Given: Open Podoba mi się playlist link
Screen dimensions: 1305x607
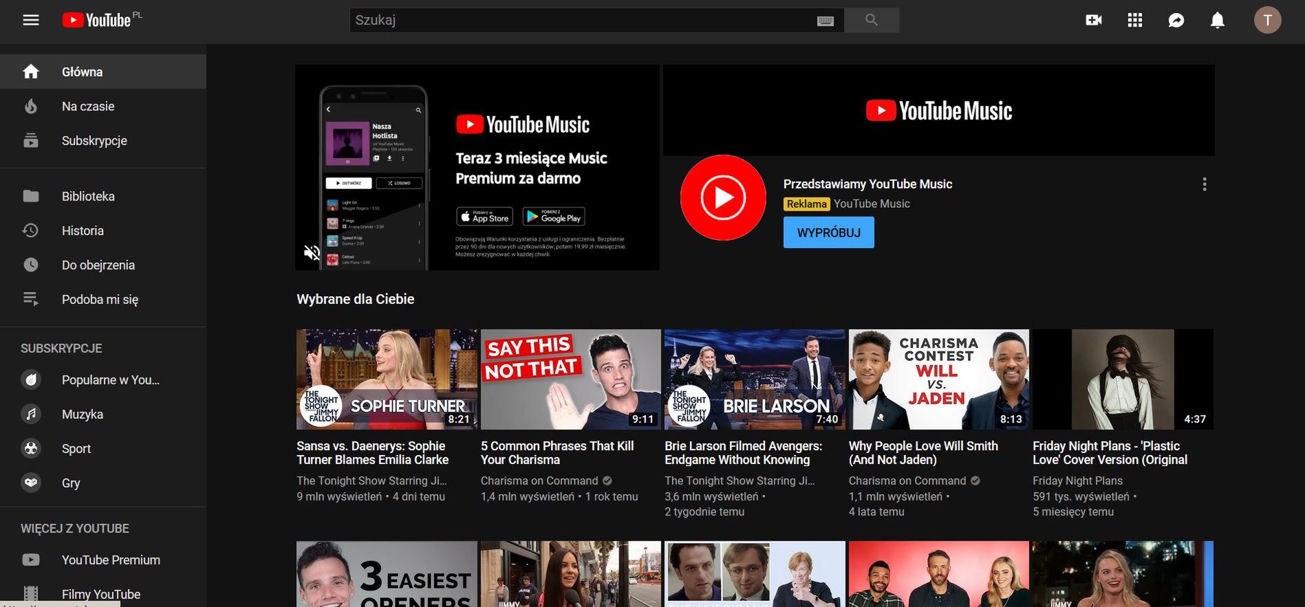Looking at the screenshot, I should (103, 299).
